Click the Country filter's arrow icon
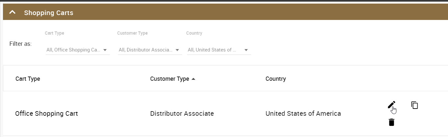Image resolution: width=448 pixels, height=137 pixels. pyautogui.click(x=246, y=50)
